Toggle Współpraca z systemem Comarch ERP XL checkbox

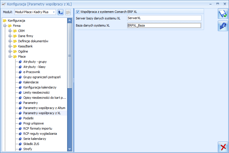pos(78,12)
